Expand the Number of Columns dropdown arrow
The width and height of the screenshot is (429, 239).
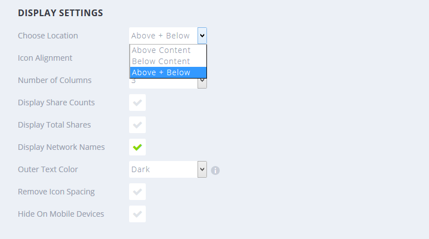click(202, 82)
